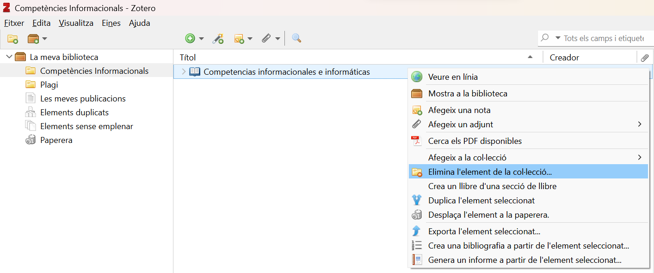Choose 'Duplica l'element seleccionat'

pyautogui.click(x=528, y=201)
